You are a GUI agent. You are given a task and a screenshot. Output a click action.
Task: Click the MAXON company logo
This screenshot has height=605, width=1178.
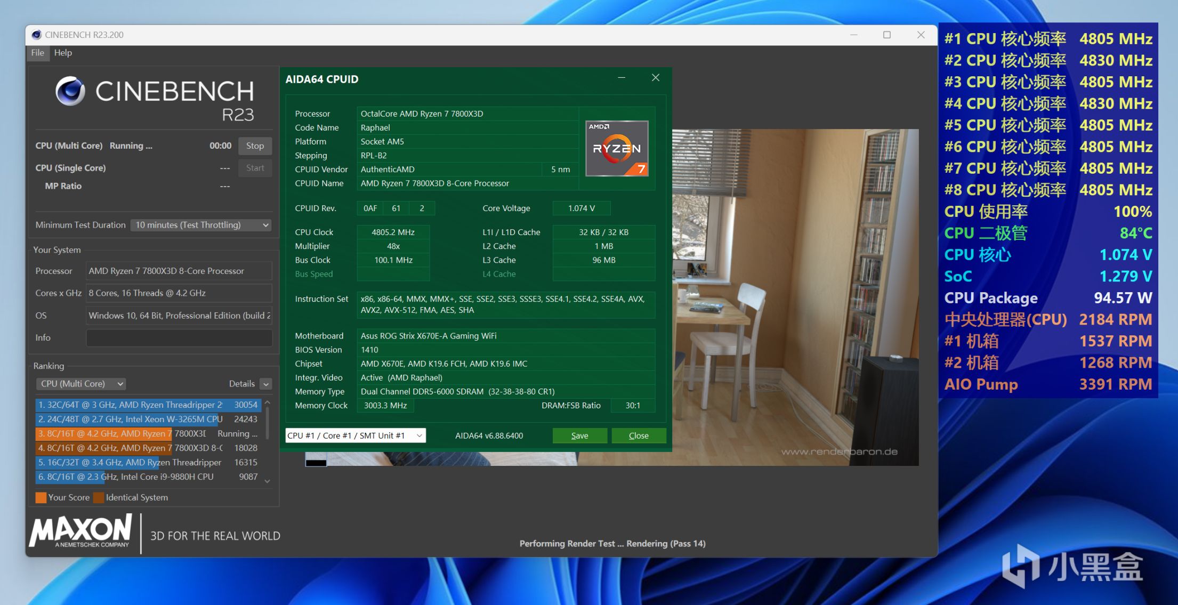tap(81, 531)
